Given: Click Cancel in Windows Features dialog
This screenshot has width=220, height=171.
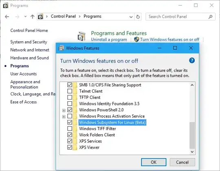Looking at the screenshot, I should (x=182, y=162).
